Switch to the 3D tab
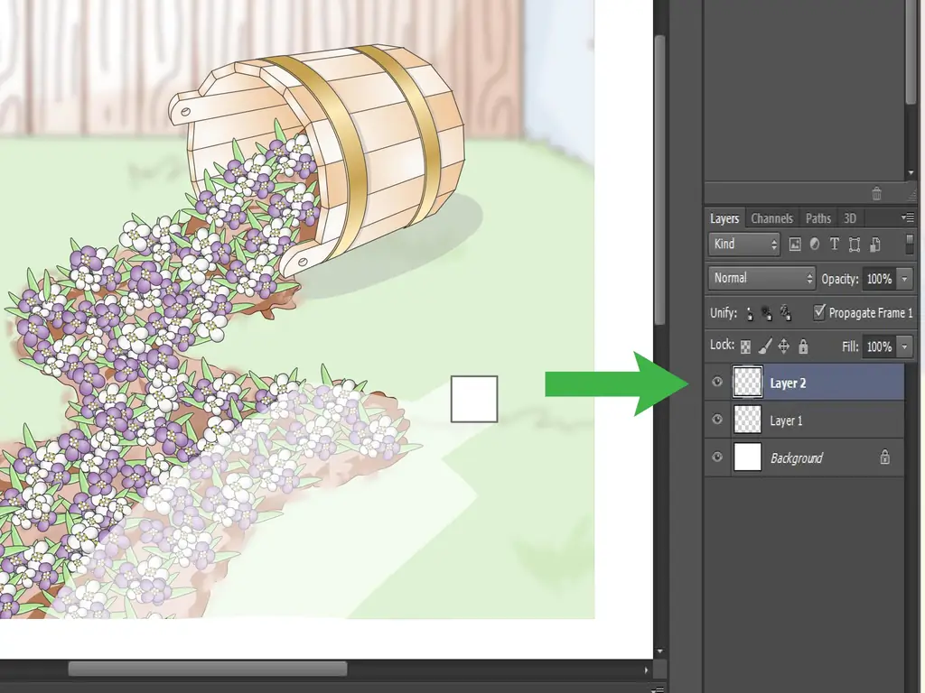 pyautogui.click(x=849, y=218)
